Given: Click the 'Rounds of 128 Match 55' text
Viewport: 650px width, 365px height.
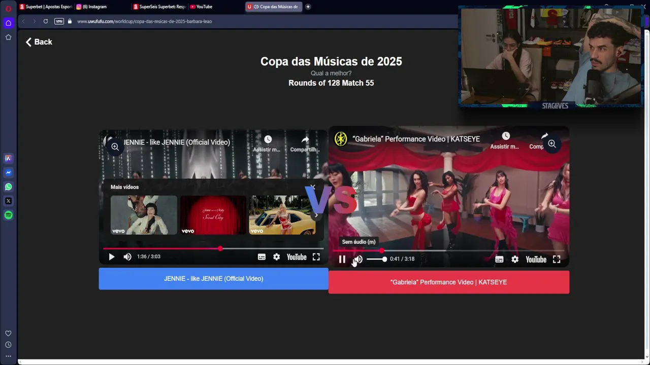Looking at the screenshot, I should 331,83.
